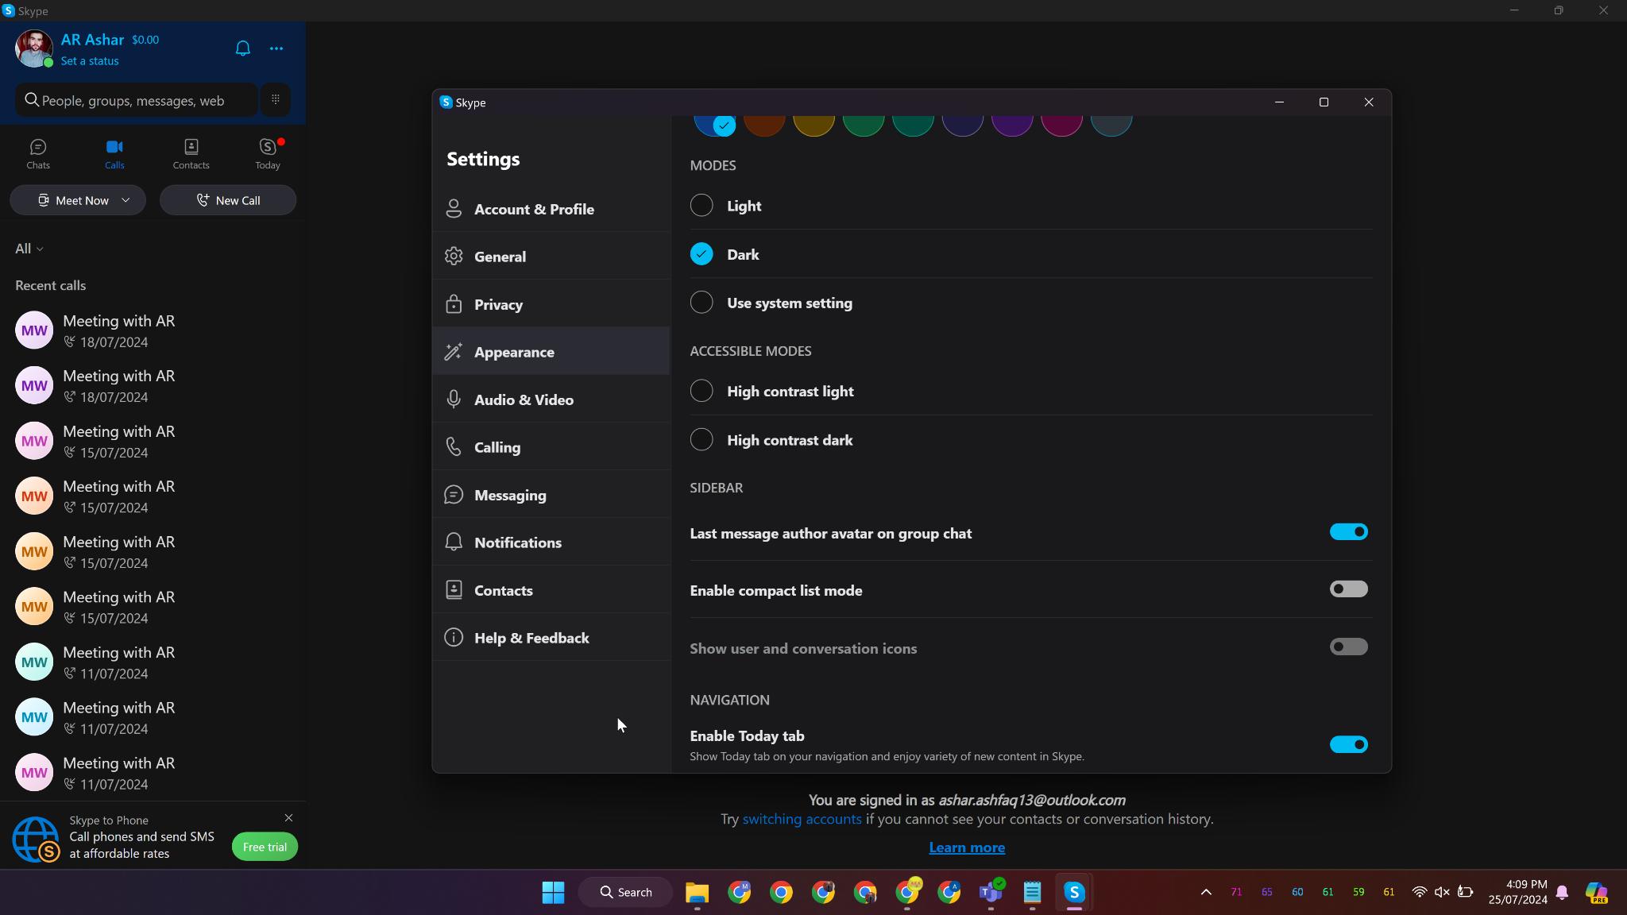Pick the magenta pink color swatch
The image size is (1627, 915).
pyautogui.click(x=1061, y=125)
